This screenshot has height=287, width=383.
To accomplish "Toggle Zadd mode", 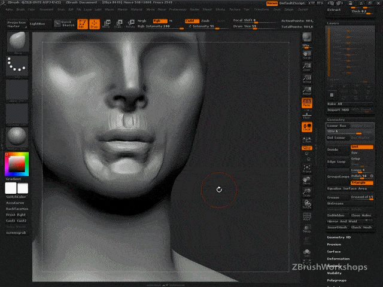I will (192, 21).
